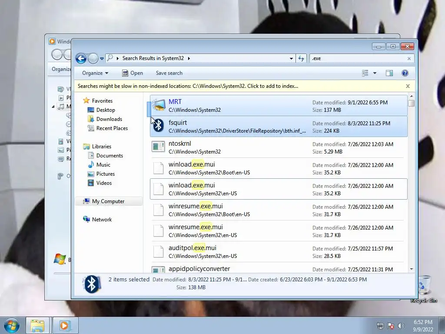Screen dimensions: 445x334
Task: Open Windows Media Player taskbar icon
Action: pos(65,326)
